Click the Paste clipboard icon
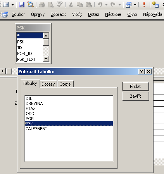Screen dimensions: 164x174 coord(89,5)
